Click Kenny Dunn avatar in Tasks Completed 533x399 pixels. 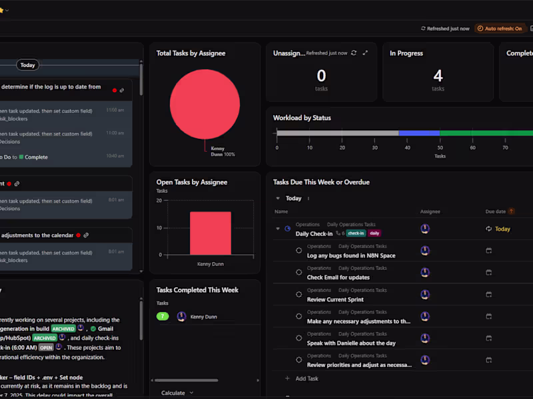click(181, 317)
